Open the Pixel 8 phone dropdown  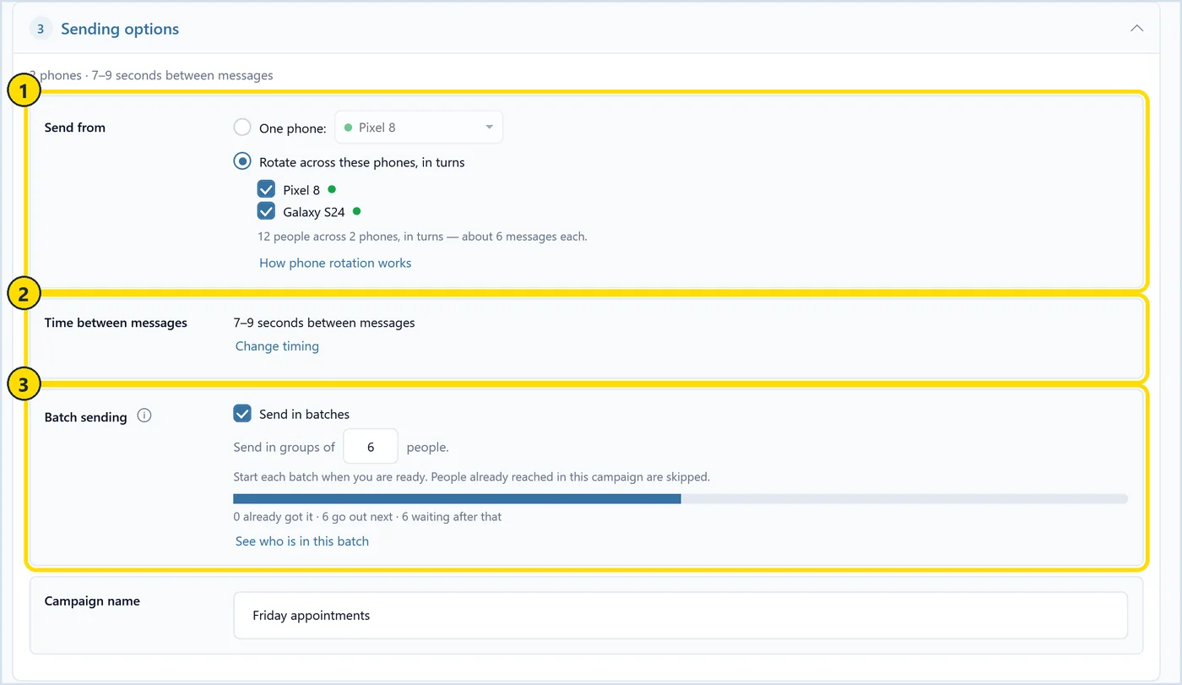pyautogui.click(x=419, y=128)
